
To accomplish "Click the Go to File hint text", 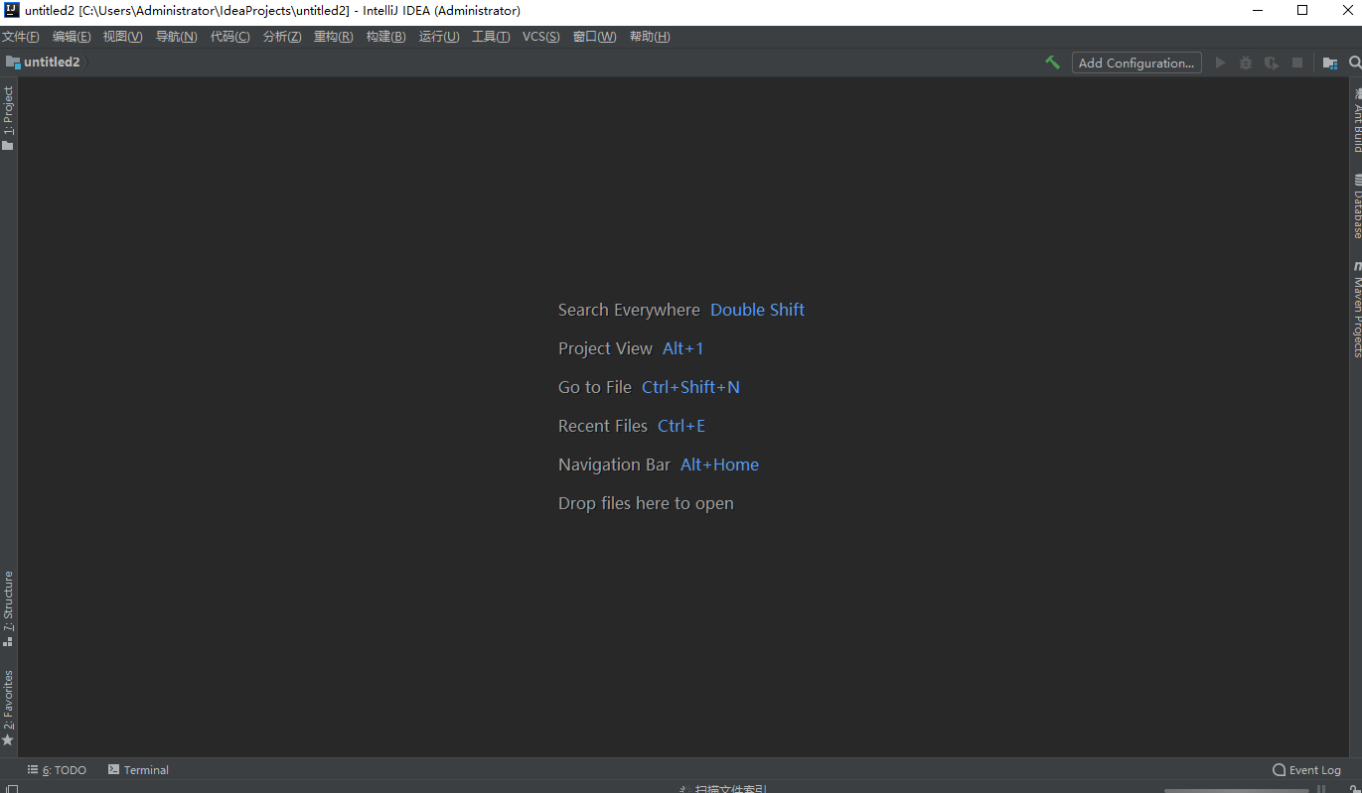I will pos(595,387).
